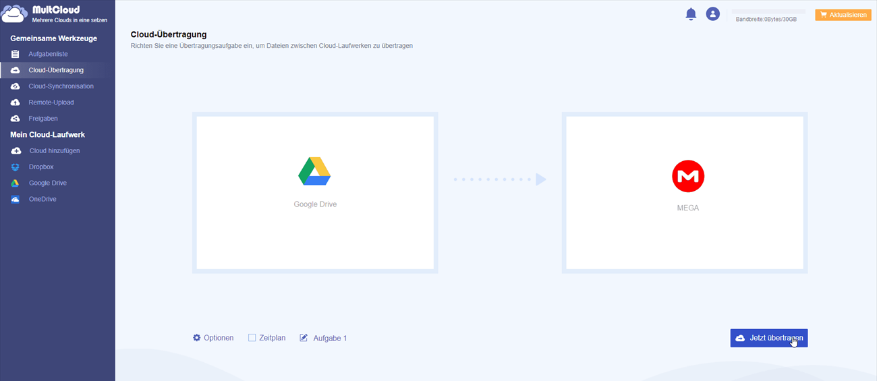Click the large Google Drive logo
Screen dimensions: 877x381
[x=314, y=171]
